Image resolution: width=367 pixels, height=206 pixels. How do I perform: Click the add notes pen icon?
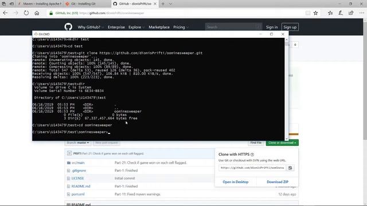(x=341, y=13)
